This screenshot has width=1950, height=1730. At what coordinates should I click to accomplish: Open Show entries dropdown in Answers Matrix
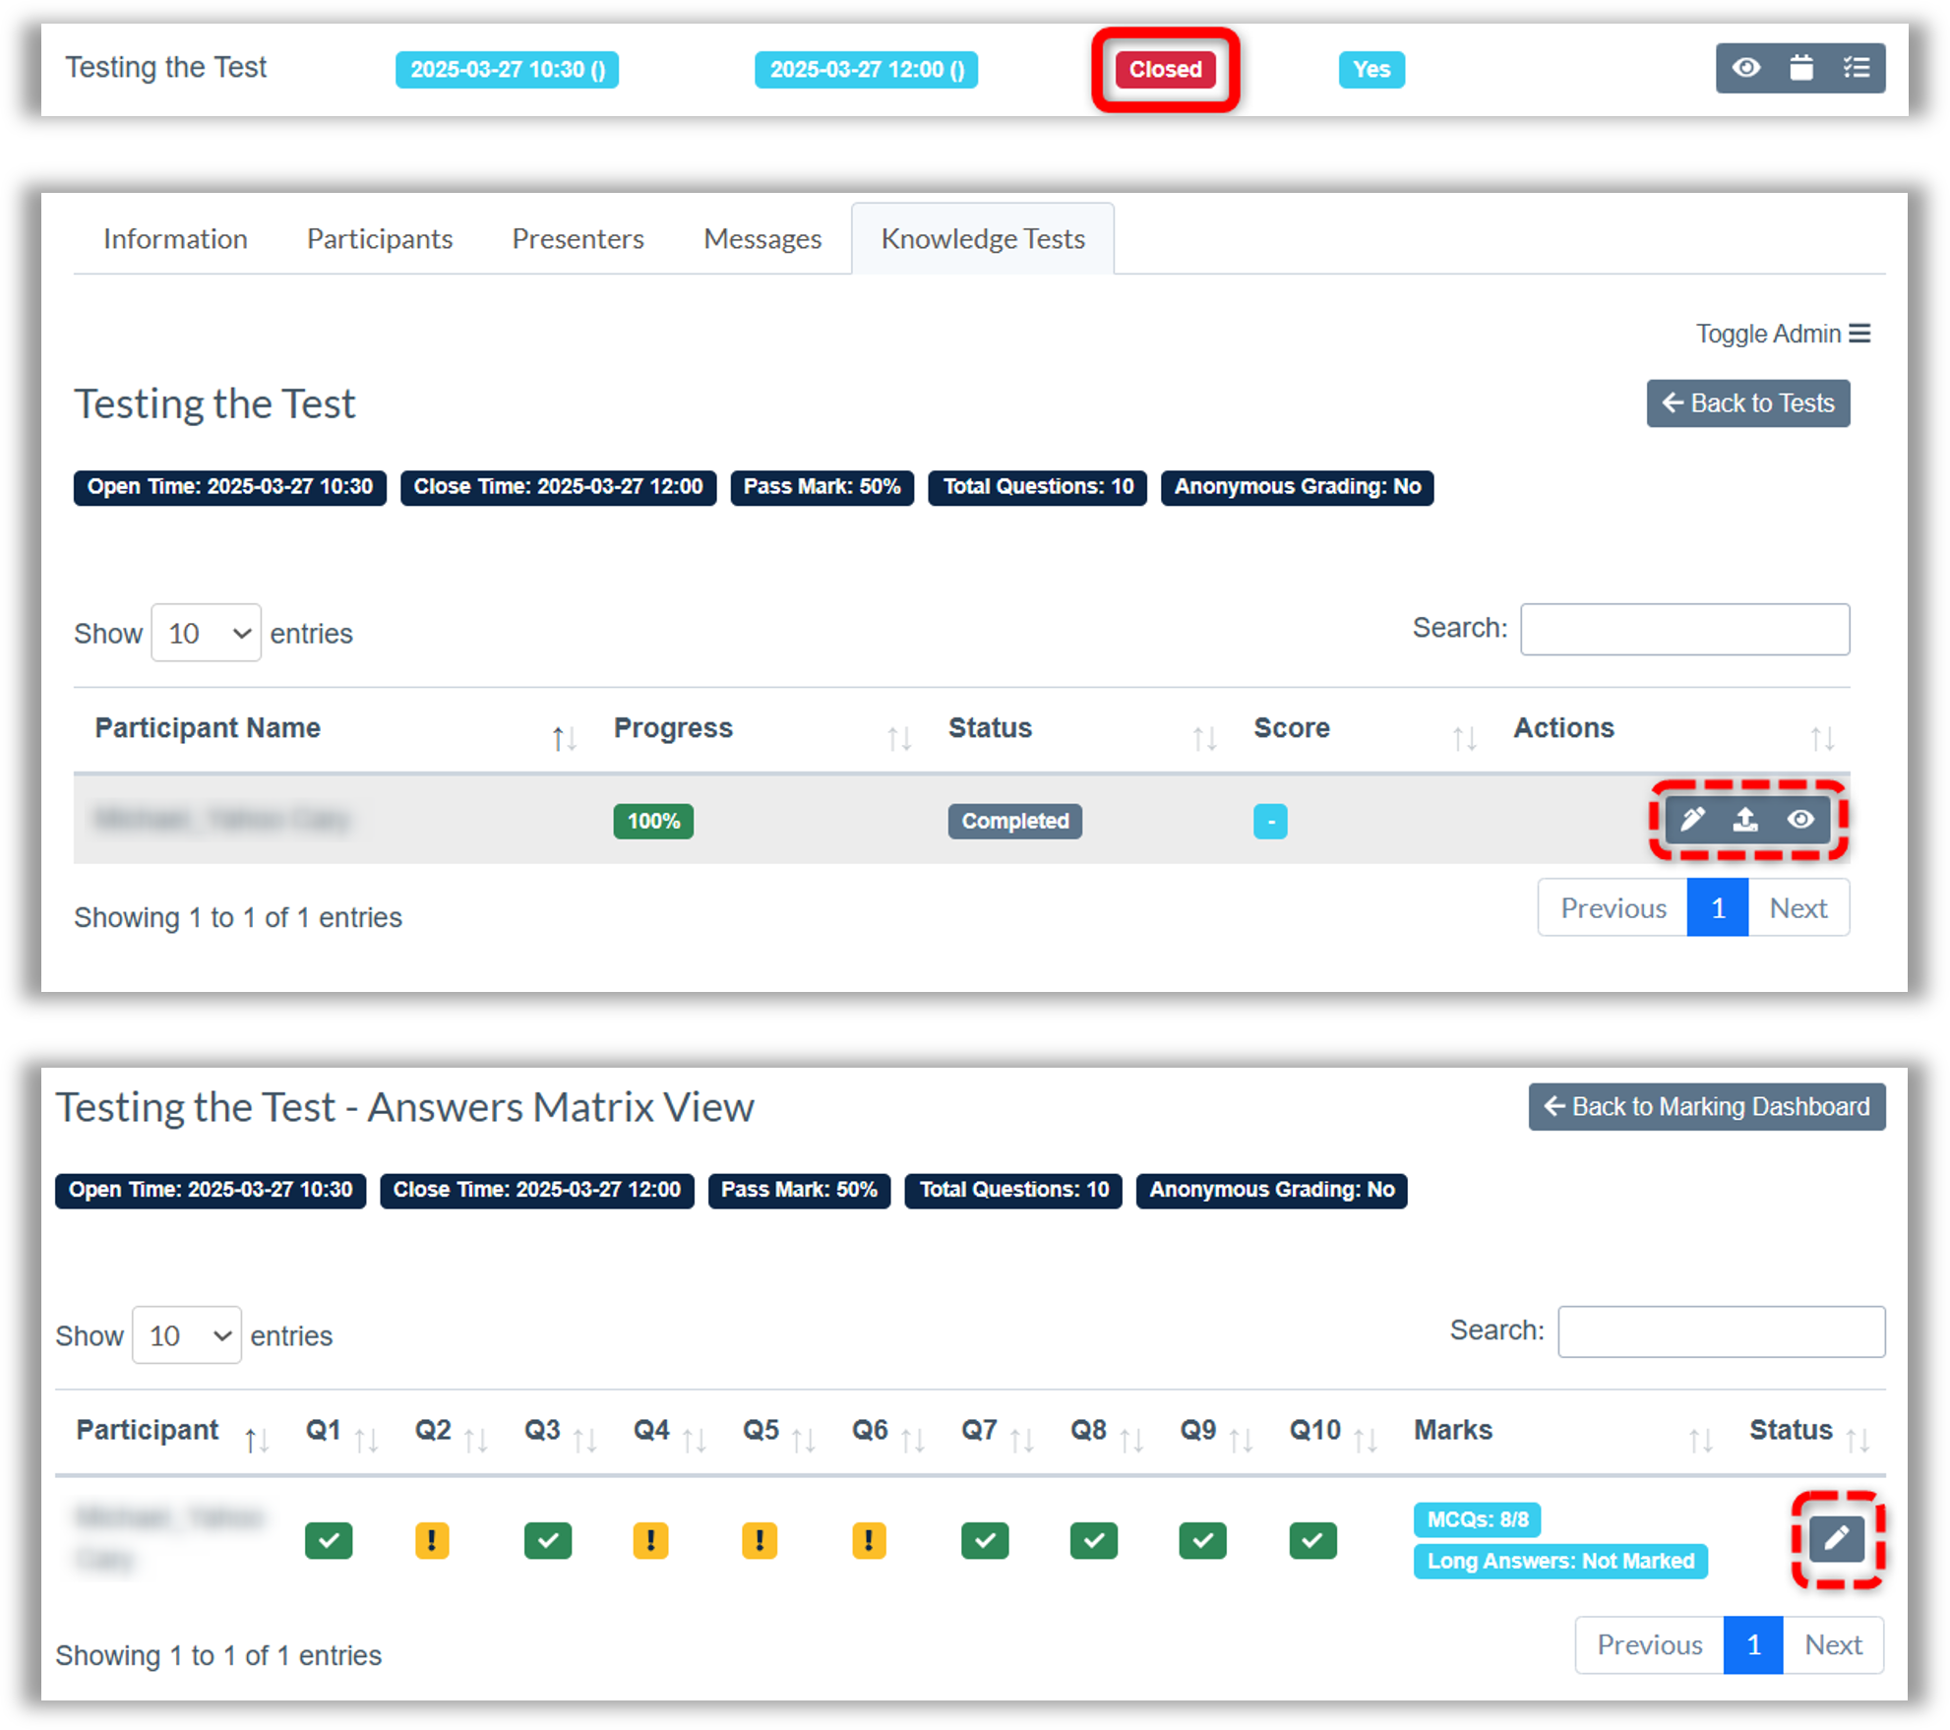pos(187,1335)
